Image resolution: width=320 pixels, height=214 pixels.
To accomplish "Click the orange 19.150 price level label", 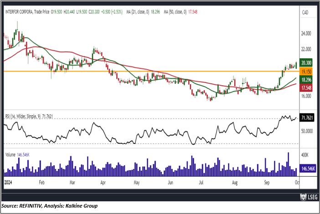I will point(306,71).
